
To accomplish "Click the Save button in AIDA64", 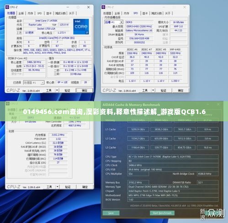I will [x=111, y=213].
